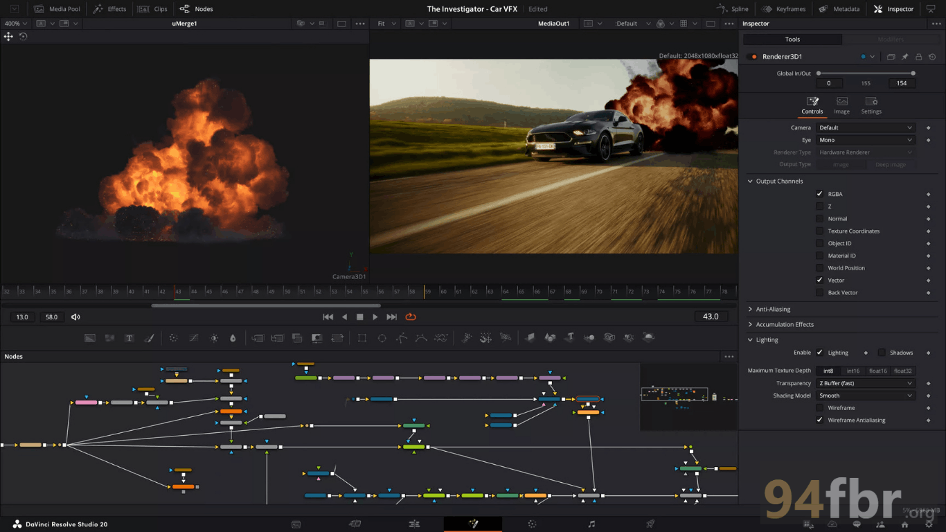Add a BSpline mask tool

421,338
